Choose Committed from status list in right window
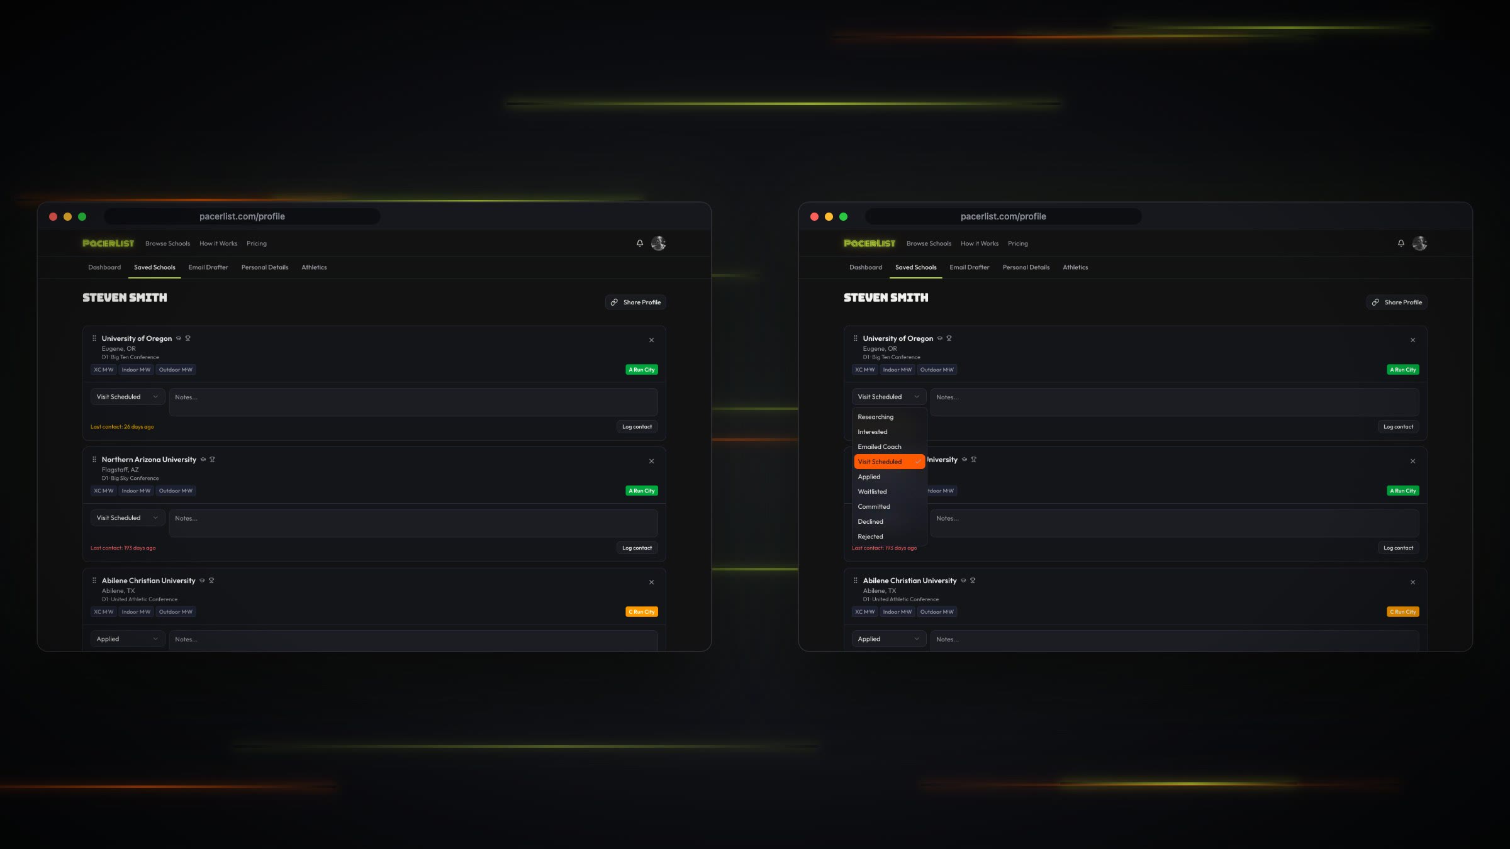The height and width of the screenshot is (849, 1510). click(889, 507)
